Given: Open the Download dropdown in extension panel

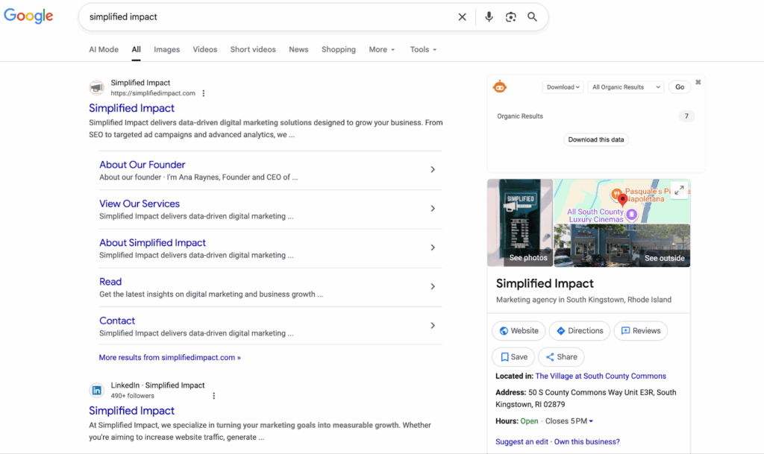Looking at the screenshot, I should [563, 87].
